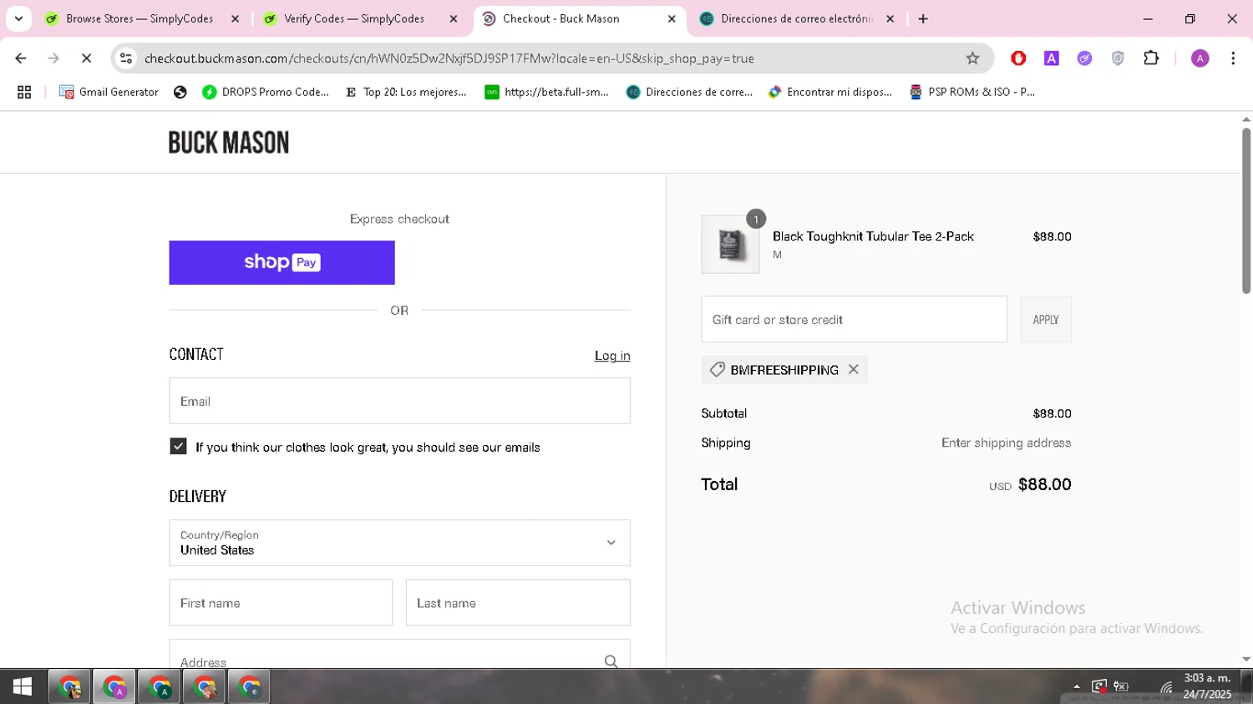
Task: Open the network wifi tray icon
Action: click(x=1166, y=687)
